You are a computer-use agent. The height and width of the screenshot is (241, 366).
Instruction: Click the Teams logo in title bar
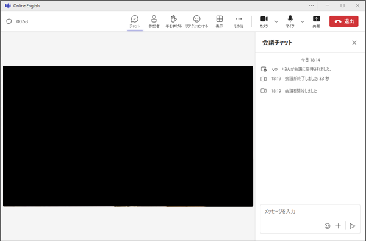click(x=8, y=5)
